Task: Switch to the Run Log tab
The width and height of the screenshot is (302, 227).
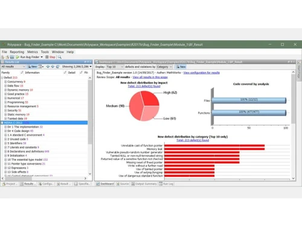Action: point(166,184)
